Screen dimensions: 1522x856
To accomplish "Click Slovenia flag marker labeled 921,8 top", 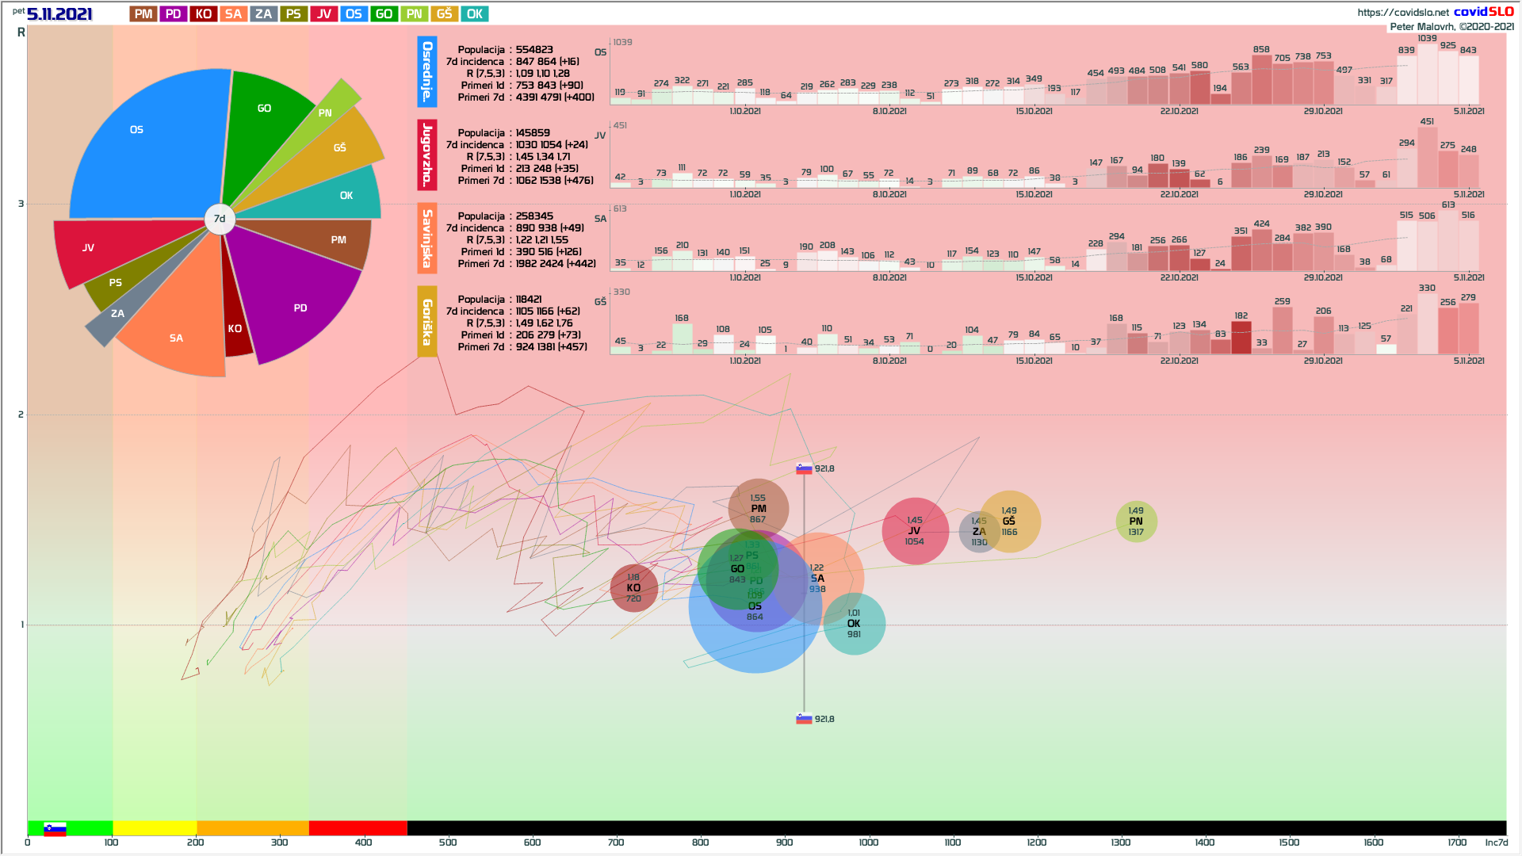I will coord(804,468).
